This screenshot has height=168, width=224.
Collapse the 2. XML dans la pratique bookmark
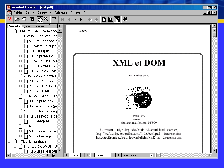pos(15,76)
